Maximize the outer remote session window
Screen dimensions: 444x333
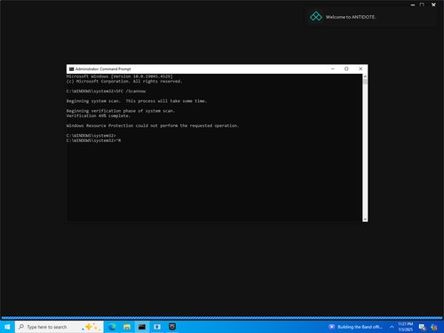tap(422, 4)
